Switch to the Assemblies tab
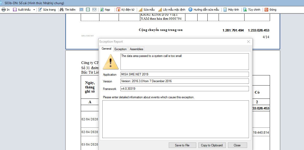Image resolution: width=304 pixels, height=150 pixels. (137, 49)
